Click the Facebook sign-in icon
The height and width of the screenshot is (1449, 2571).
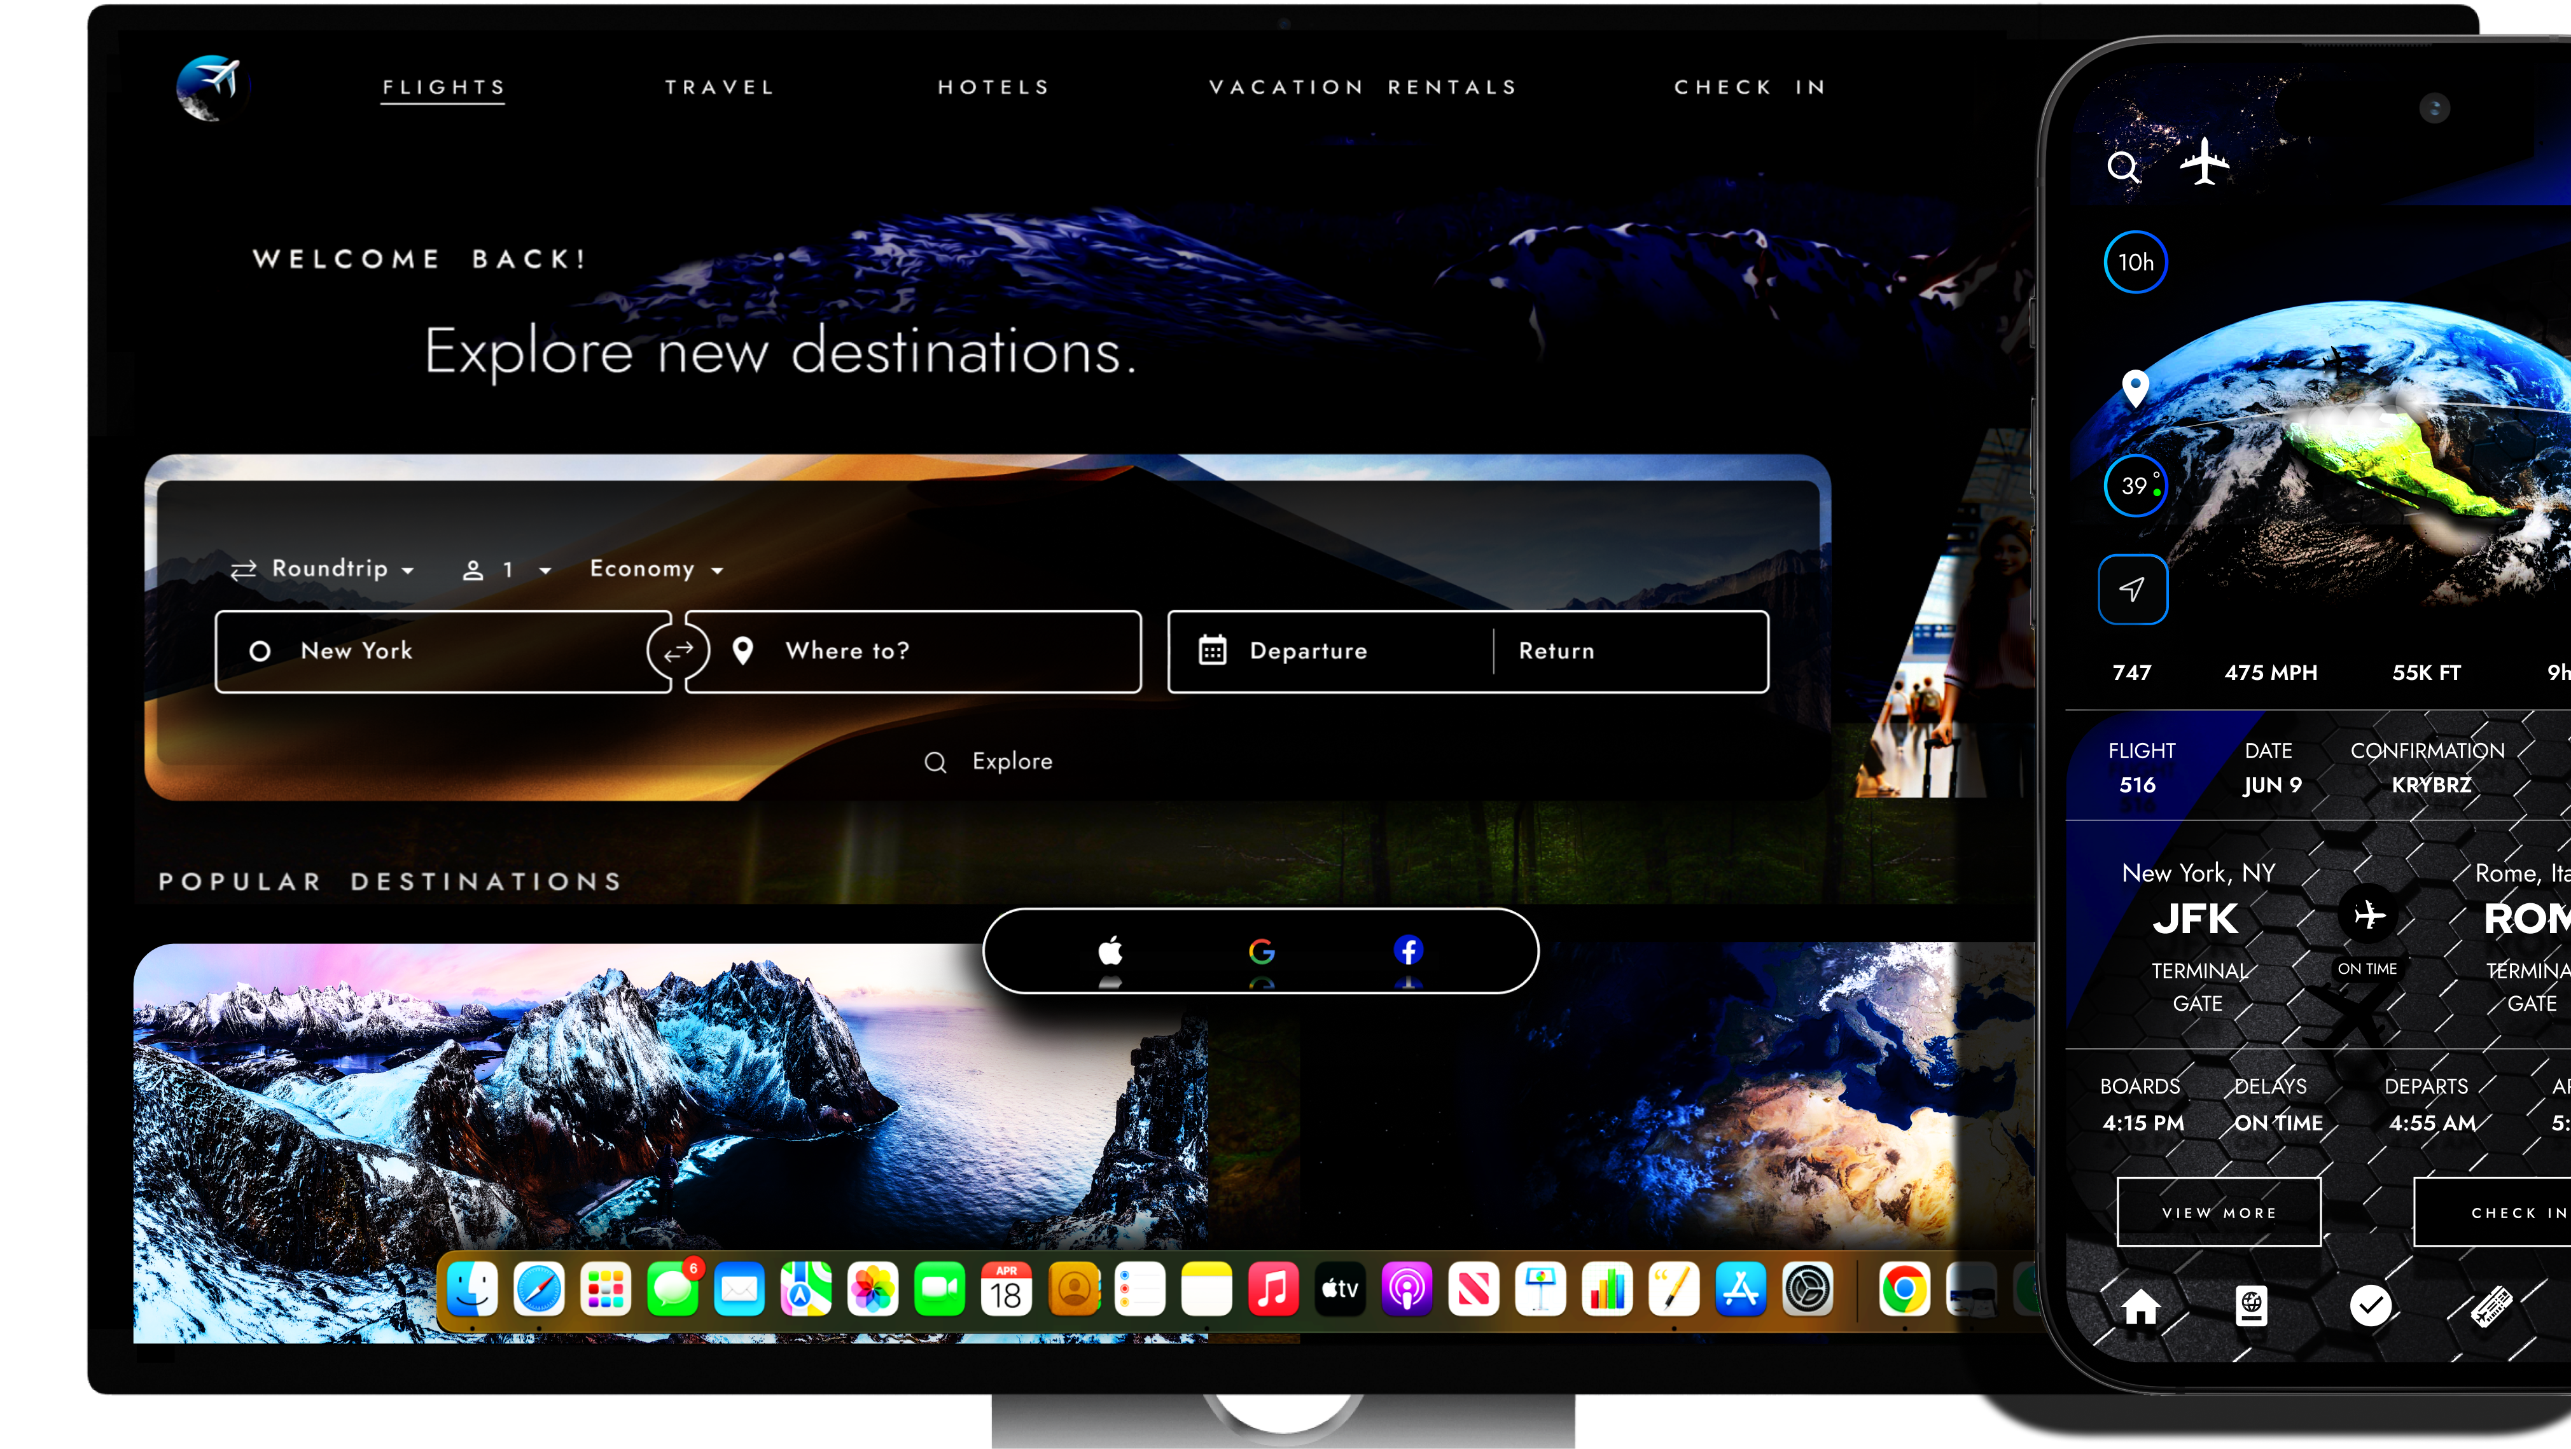1407,950
